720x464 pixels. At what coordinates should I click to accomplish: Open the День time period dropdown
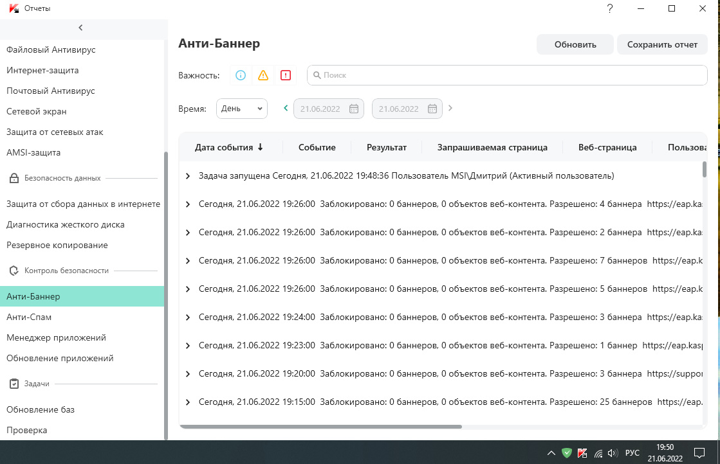pos(242,109)
